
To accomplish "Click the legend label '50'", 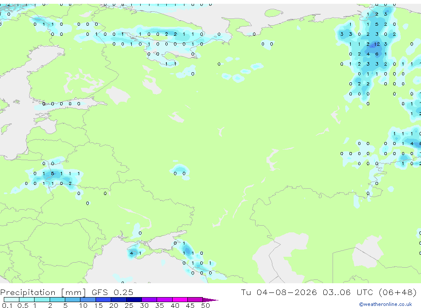I will pos(205,305).
